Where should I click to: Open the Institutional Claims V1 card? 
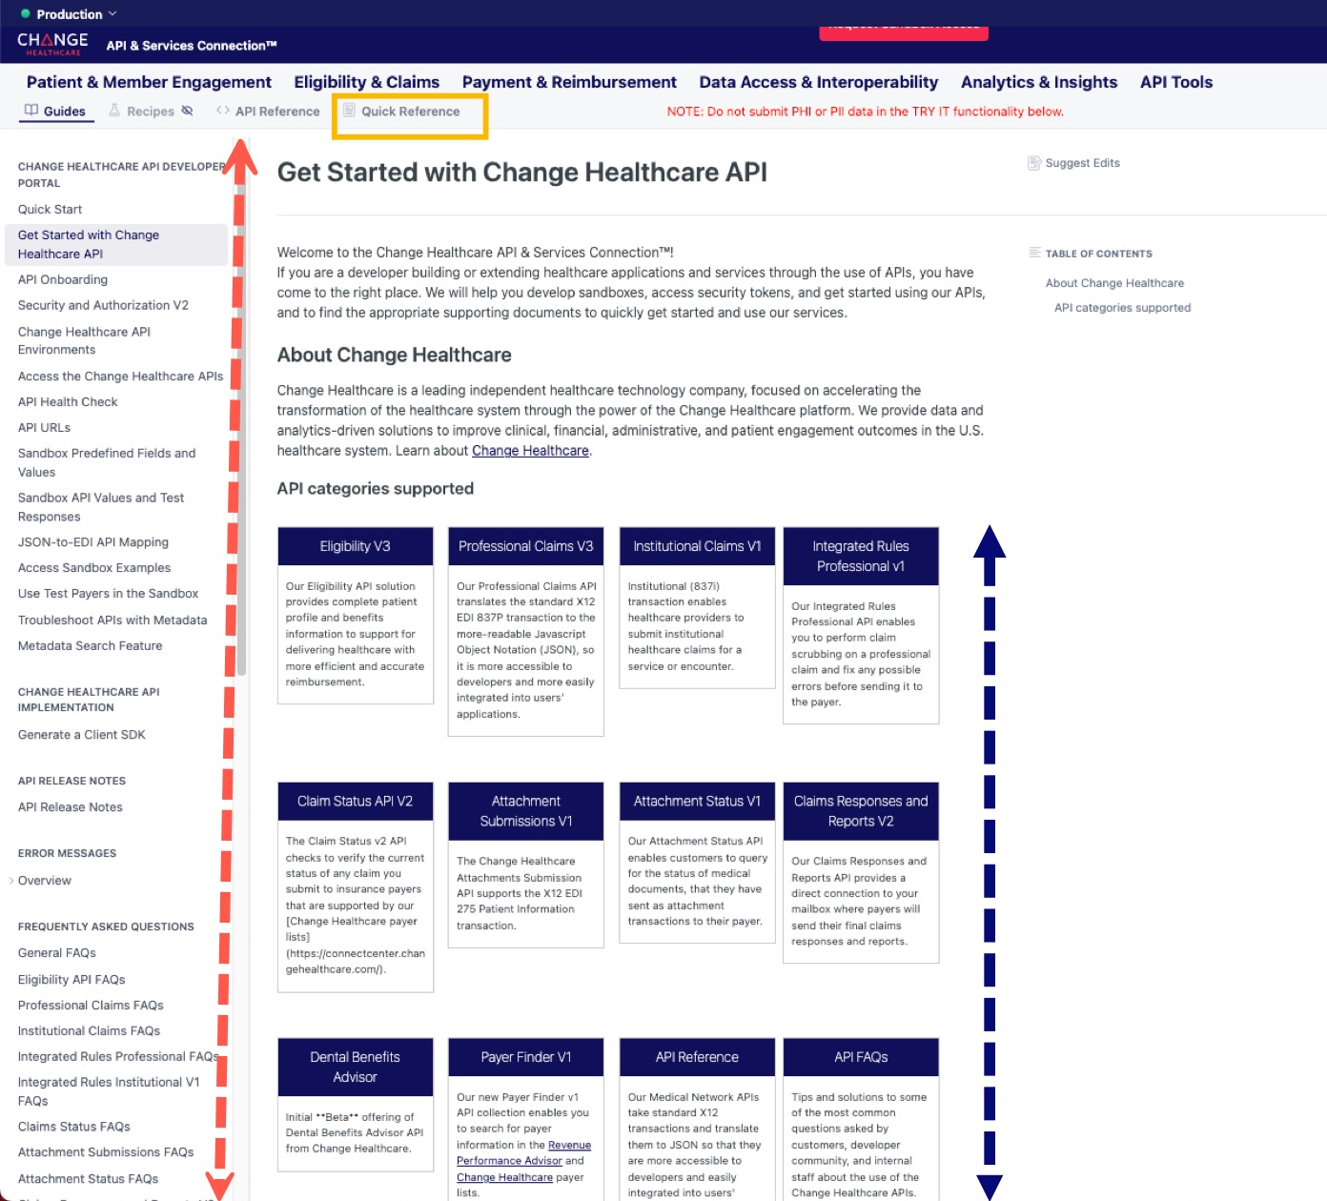(x=698, y=607)
